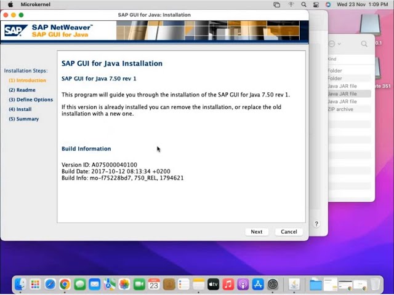Open Photos from the Dock
Viewport: 394px width, 295px height.
pyautogui.click(x=124, y=285)
